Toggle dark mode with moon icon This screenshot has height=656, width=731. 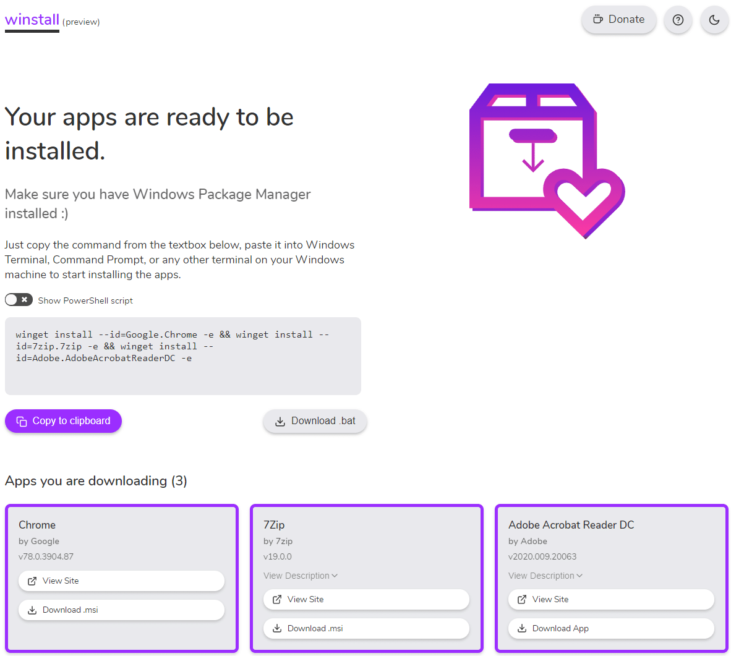click(714, 20)
